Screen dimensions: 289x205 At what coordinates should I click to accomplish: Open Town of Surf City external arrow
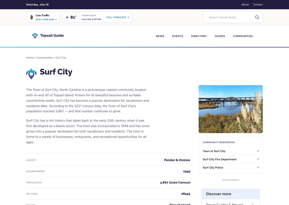[258, 151]
